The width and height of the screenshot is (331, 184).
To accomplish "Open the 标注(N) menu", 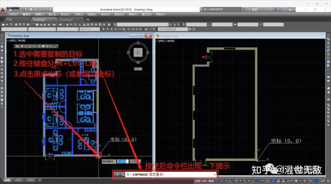I will (105, 14).
